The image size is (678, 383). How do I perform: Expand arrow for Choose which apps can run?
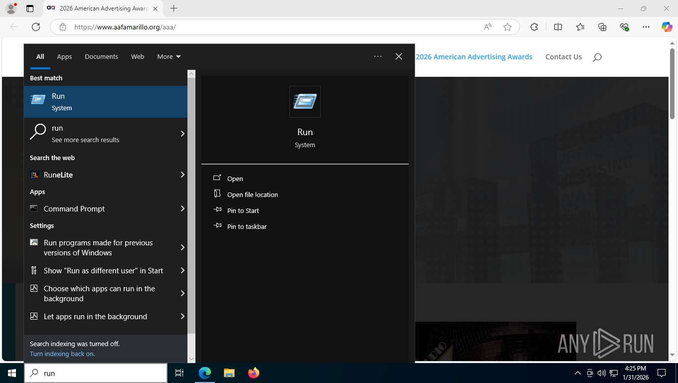(x=182, y=293)
